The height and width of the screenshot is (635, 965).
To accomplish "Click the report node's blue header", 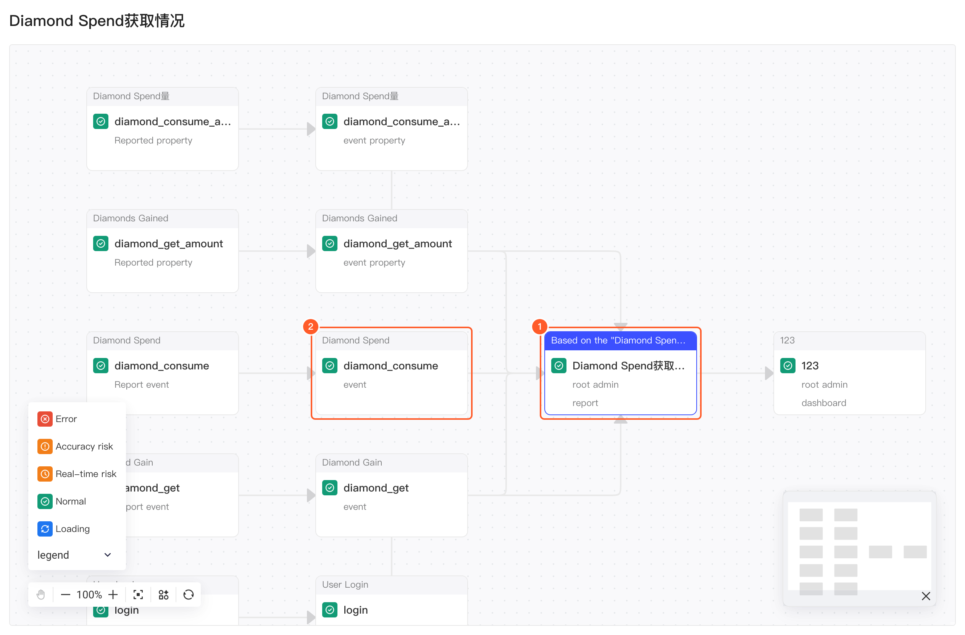I will pyautogui.click(x=620, y=340).
